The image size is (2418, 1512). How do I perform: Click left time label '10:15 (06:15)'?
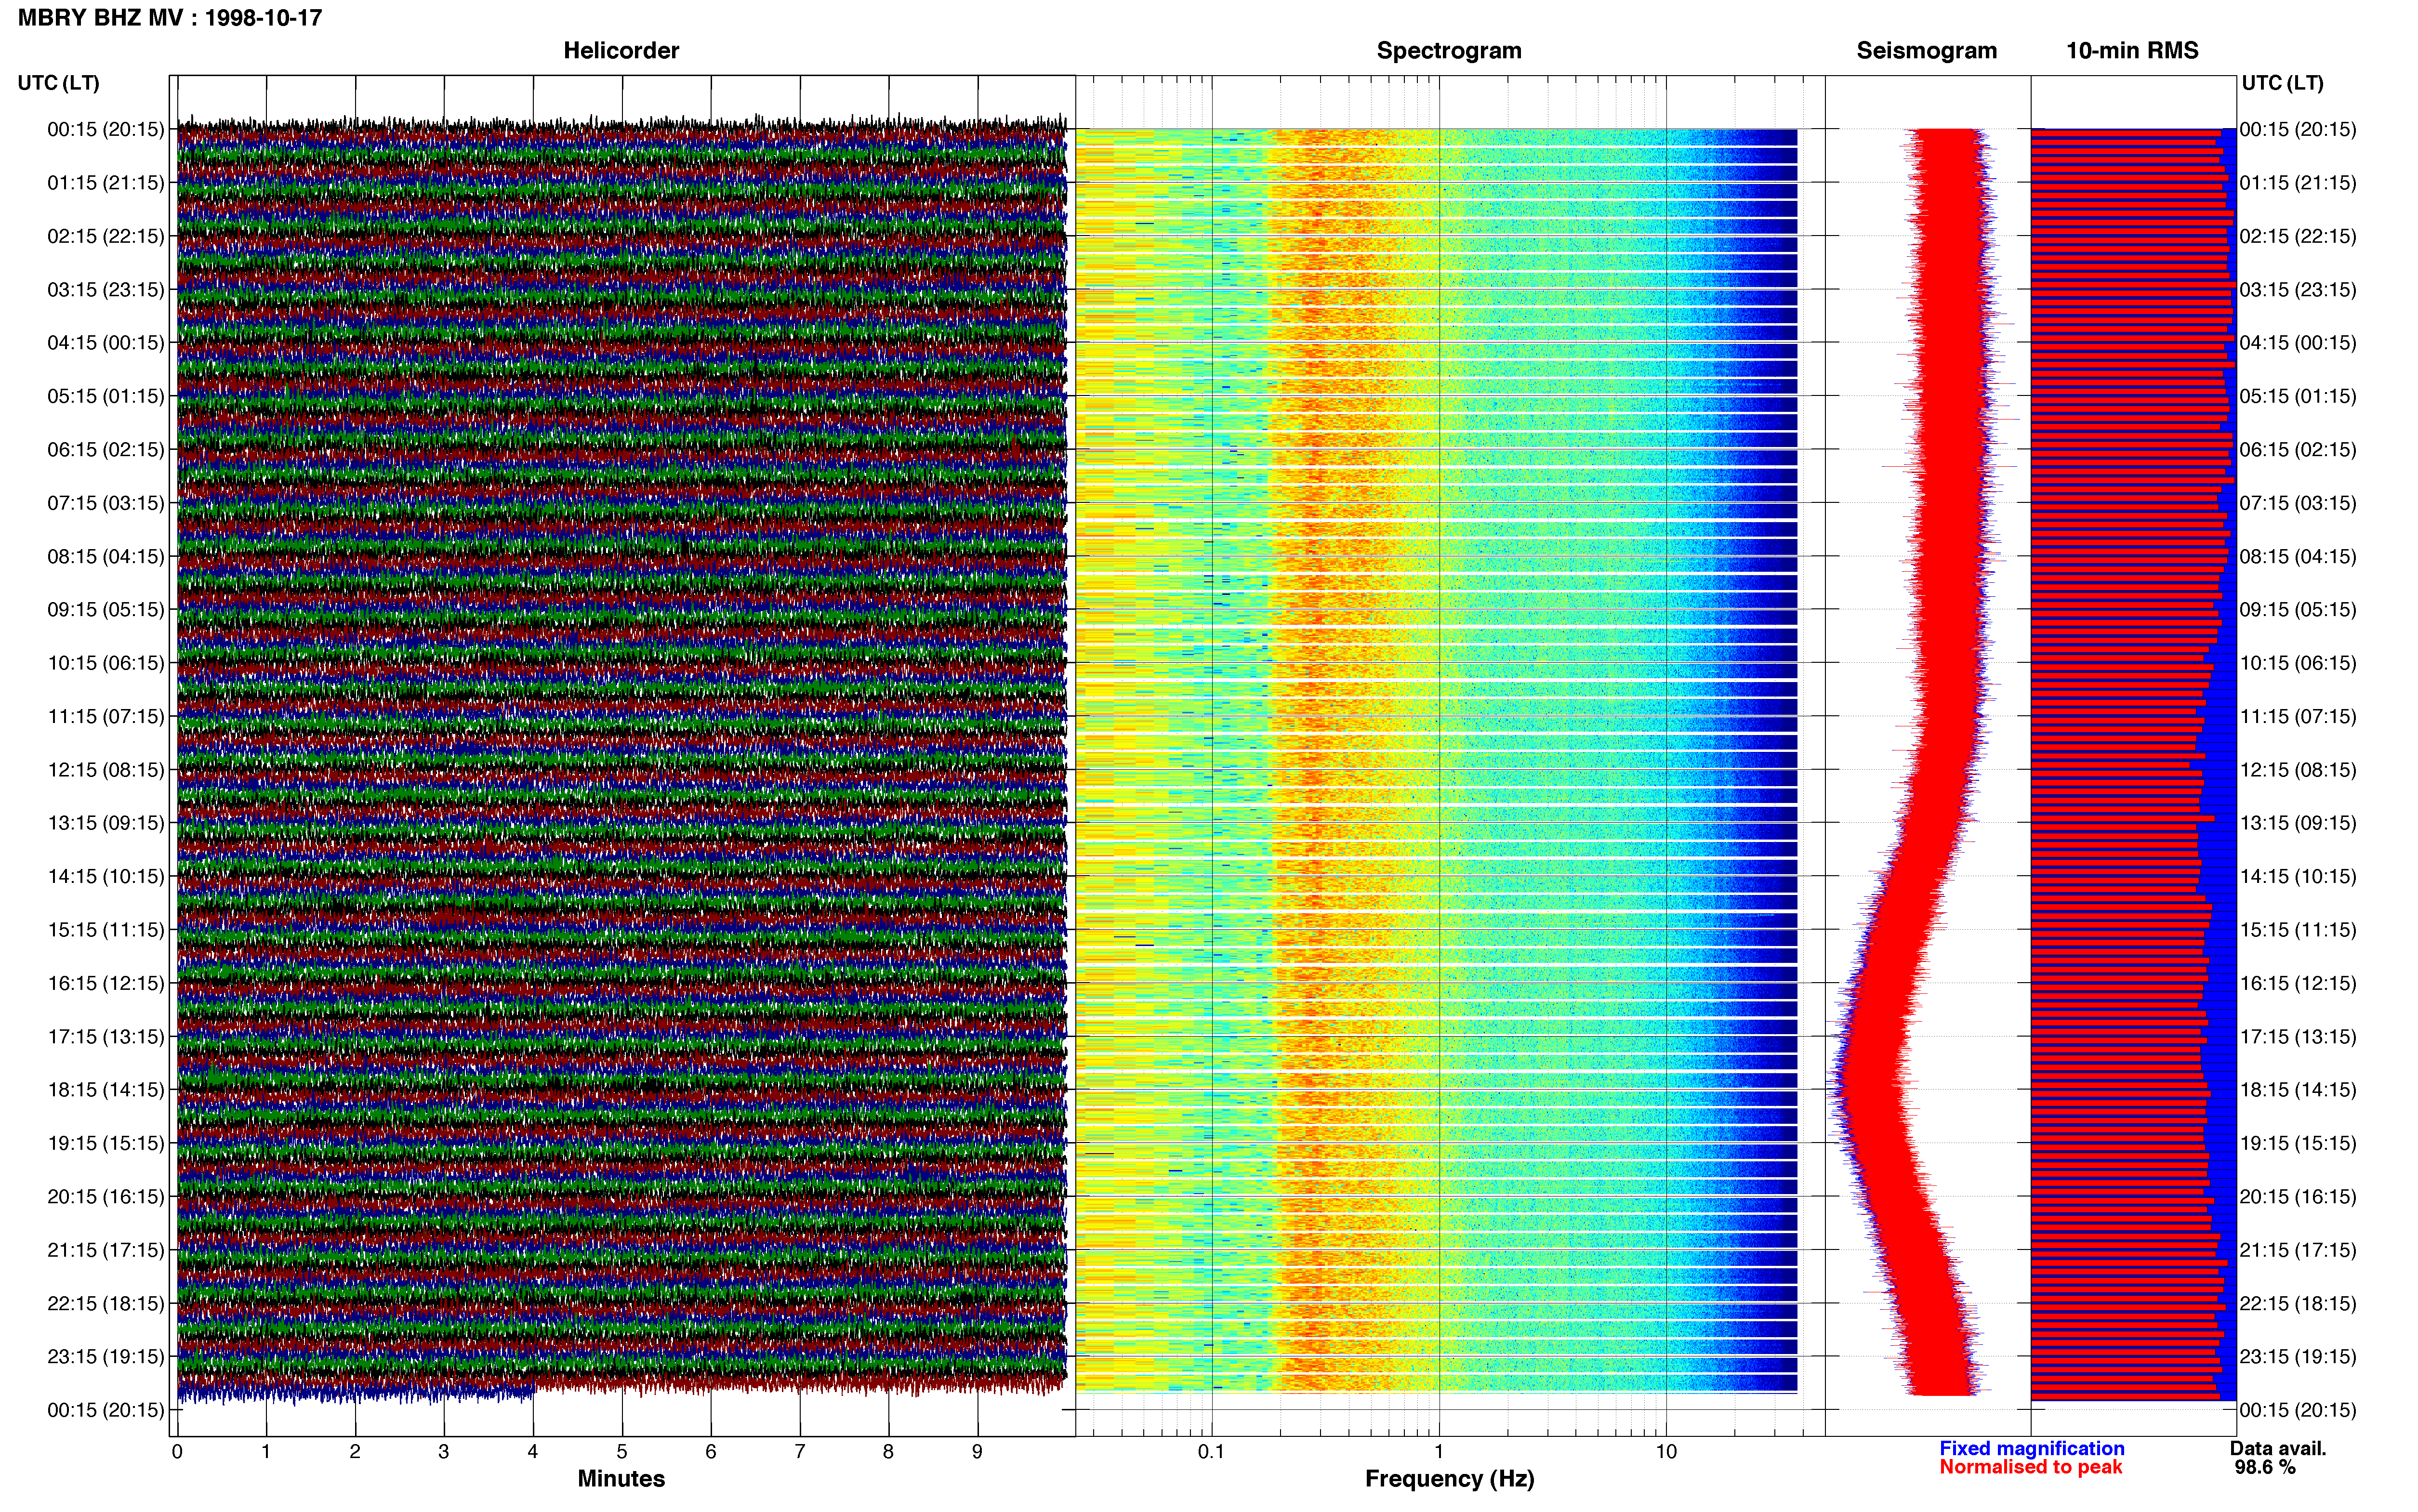click(x=106, y=663)
